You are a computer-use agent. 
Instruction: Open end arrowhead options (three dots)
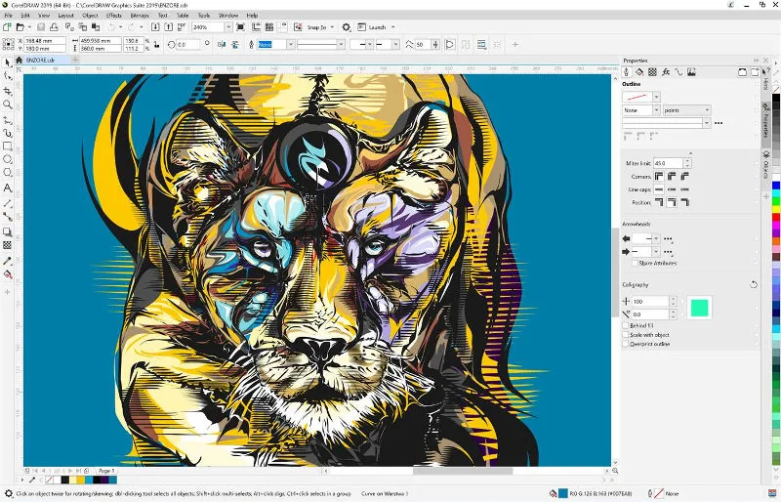pyautogui.click(x=668, y=252)
